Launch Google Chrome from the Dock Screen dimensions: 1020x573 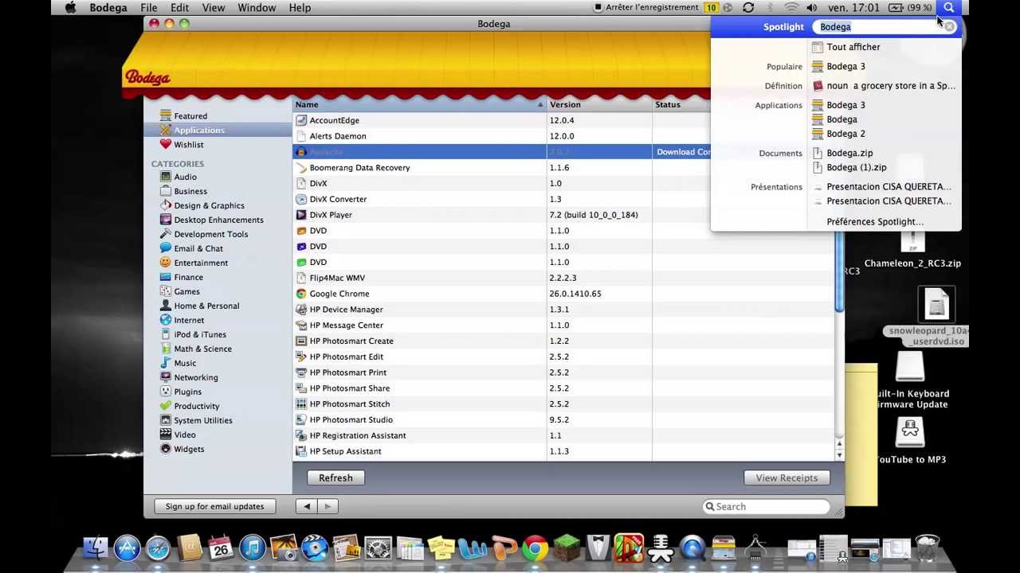coord(535,548)
